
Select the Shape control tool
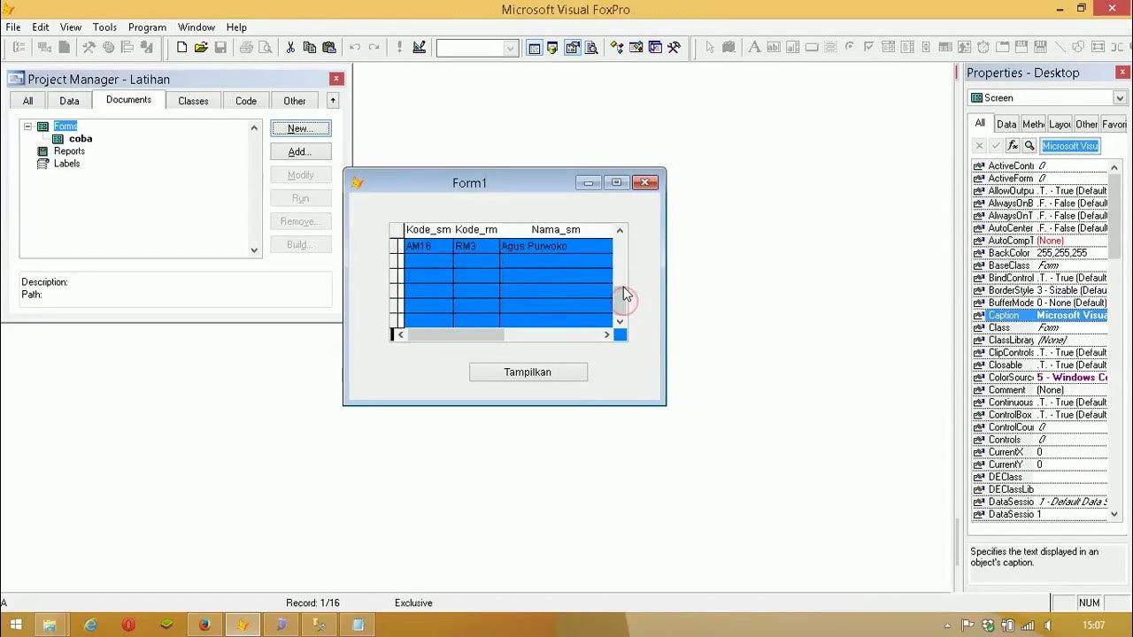pos(1078,48)
